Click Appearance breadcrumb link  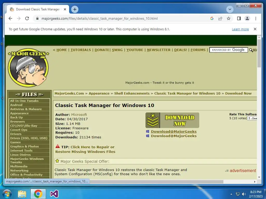click(99, 93)
